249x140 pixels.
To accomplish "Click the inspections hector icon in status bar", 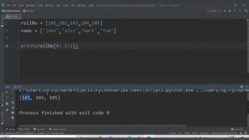I will [245, 133].
